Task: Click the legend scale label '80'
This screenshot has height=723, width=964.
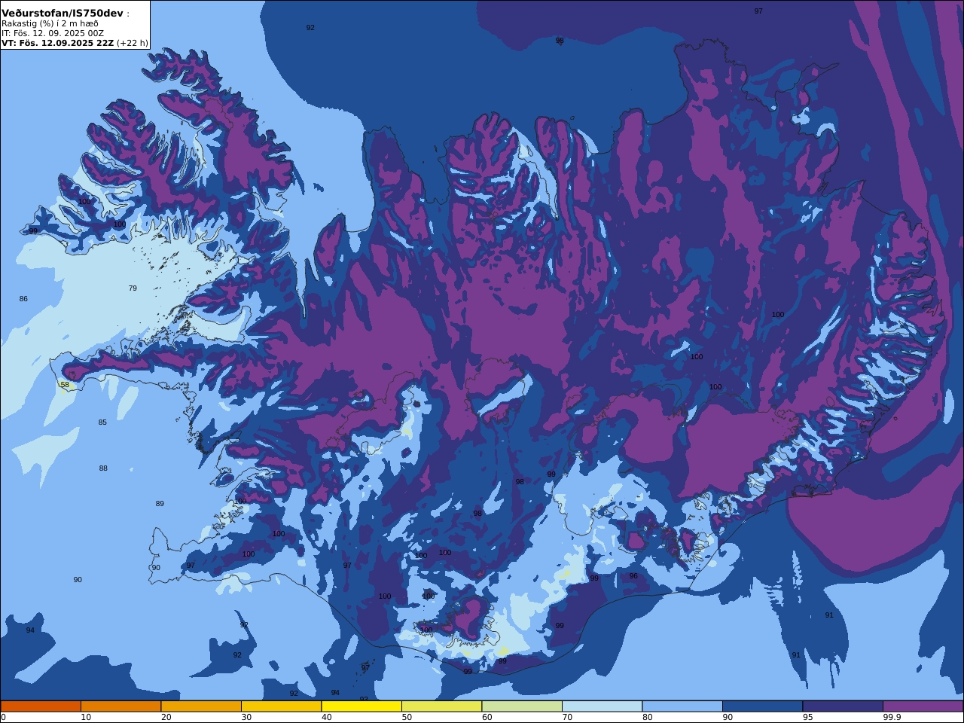Action: tap(648, 717)
